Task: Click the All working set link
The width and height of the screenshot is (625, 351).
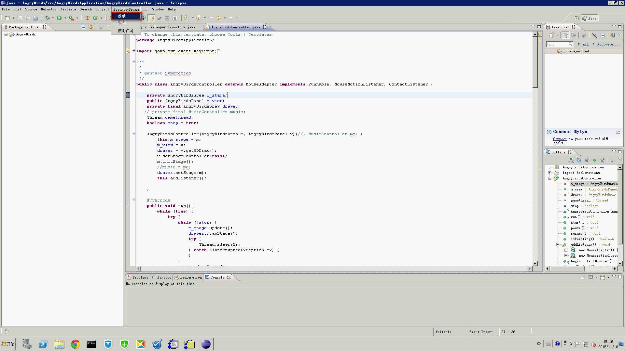Action: click(586, 44)
